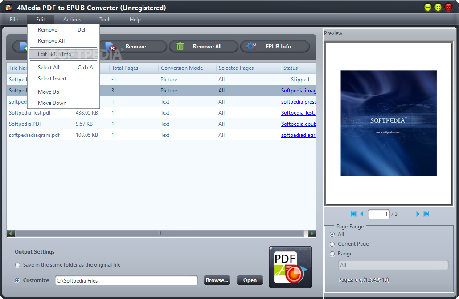459x299 pixels.
Task: Click right arrow of horizontal scrollbar
Action: pyautogui.click(x=312, y=233)
